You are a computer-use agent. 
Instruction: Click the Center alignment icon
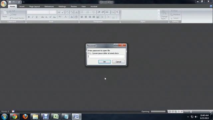[86, 17]
